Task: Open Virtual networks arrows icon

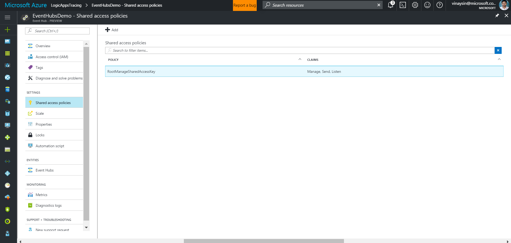Action: click(7, 161)
